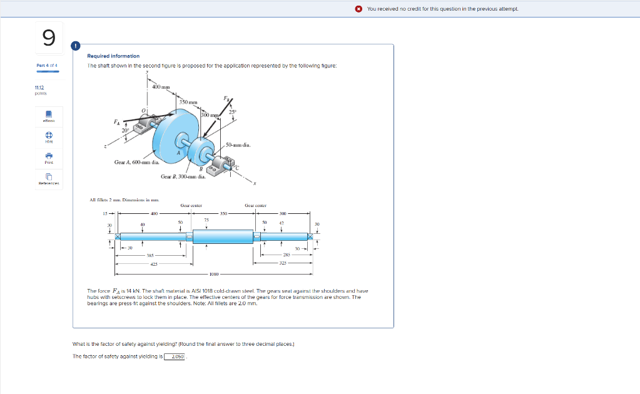Click the blue exclamation info badge
The image size is (640, 394).
tap(76, 46)
